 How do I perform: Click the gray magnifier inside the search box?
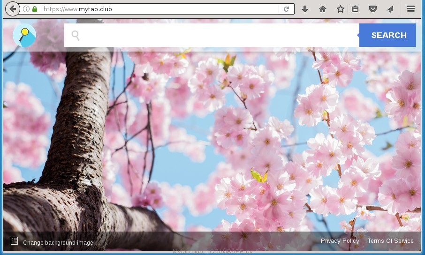(x=76, y=35)
